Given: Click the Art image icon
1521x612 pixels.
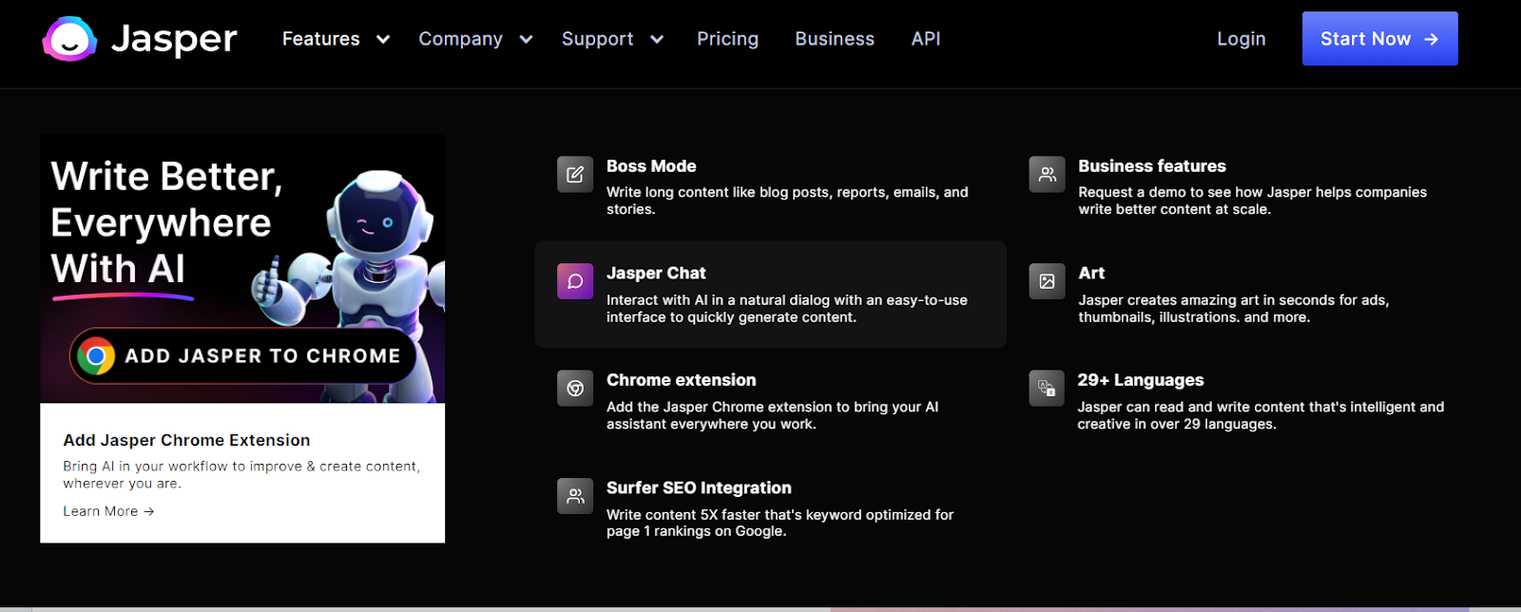Looking at the screenshot, I should (x=1047, y=281).
